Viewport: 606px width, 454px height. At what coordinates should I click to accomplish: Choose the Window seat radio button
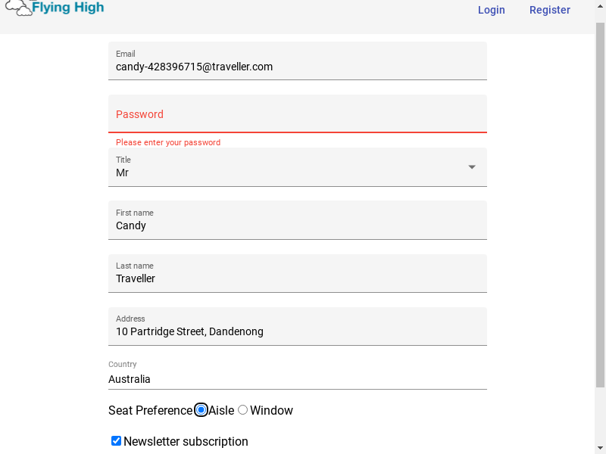(x=242, y=410)
